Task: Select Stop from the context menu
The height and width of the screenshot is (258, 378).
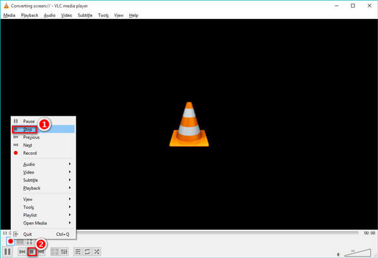Action: (28, 129)
